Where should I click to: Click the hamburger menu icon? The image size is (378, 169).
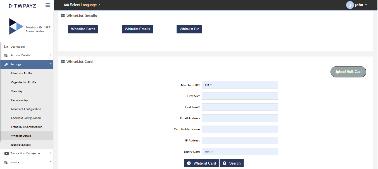[47, 5]
